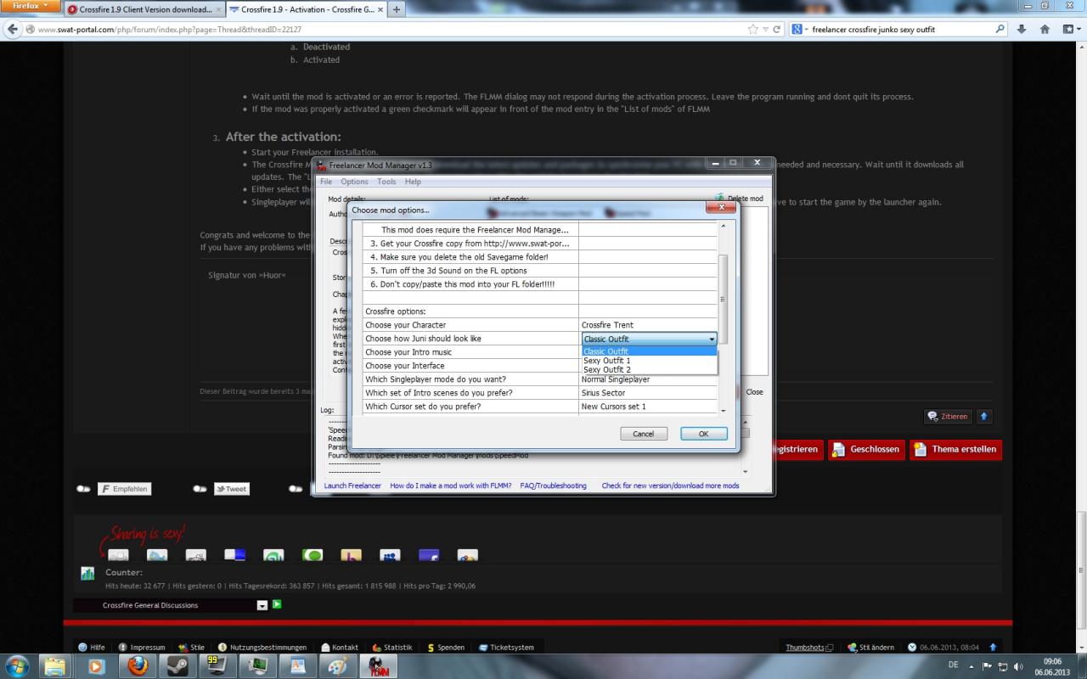Click the Tweet button
The width and height of the screenshot is (1087, 679).
coord(230,489)
